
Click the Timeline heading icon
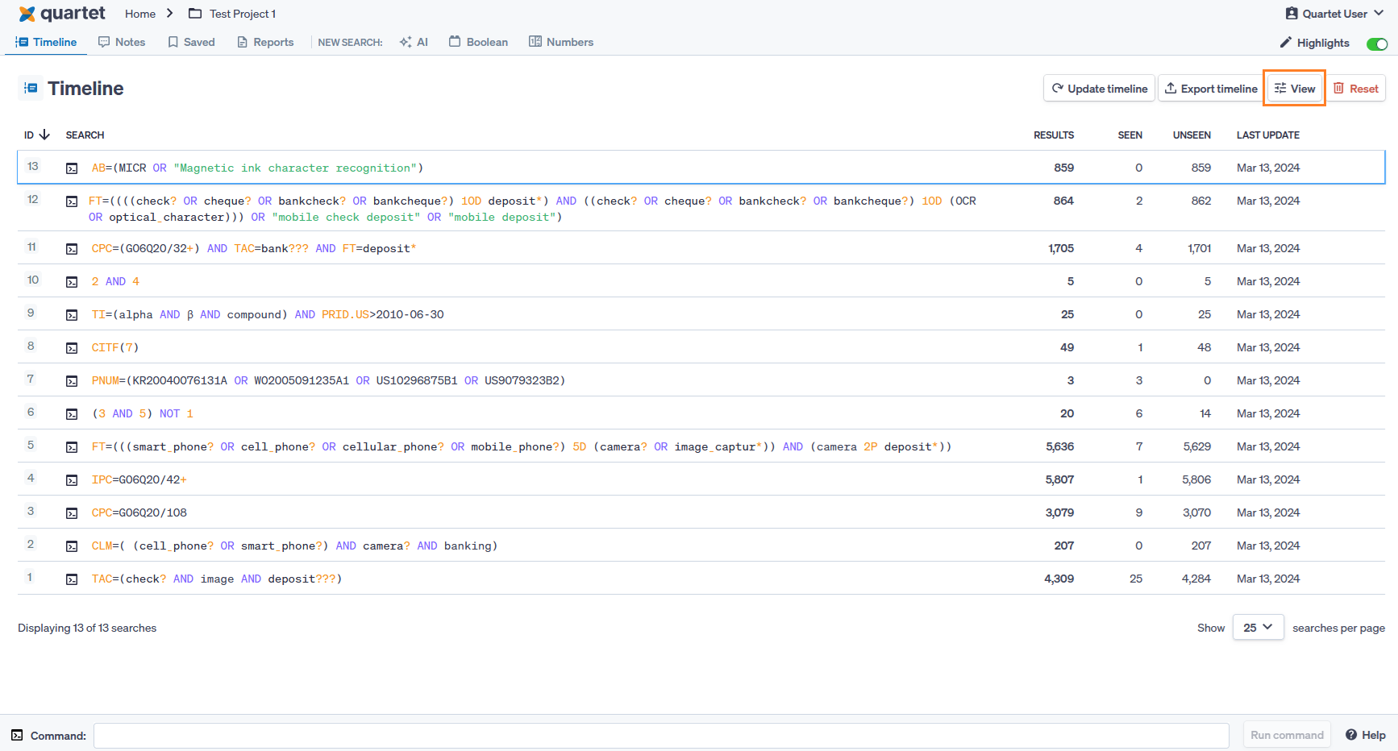[31, 89]
